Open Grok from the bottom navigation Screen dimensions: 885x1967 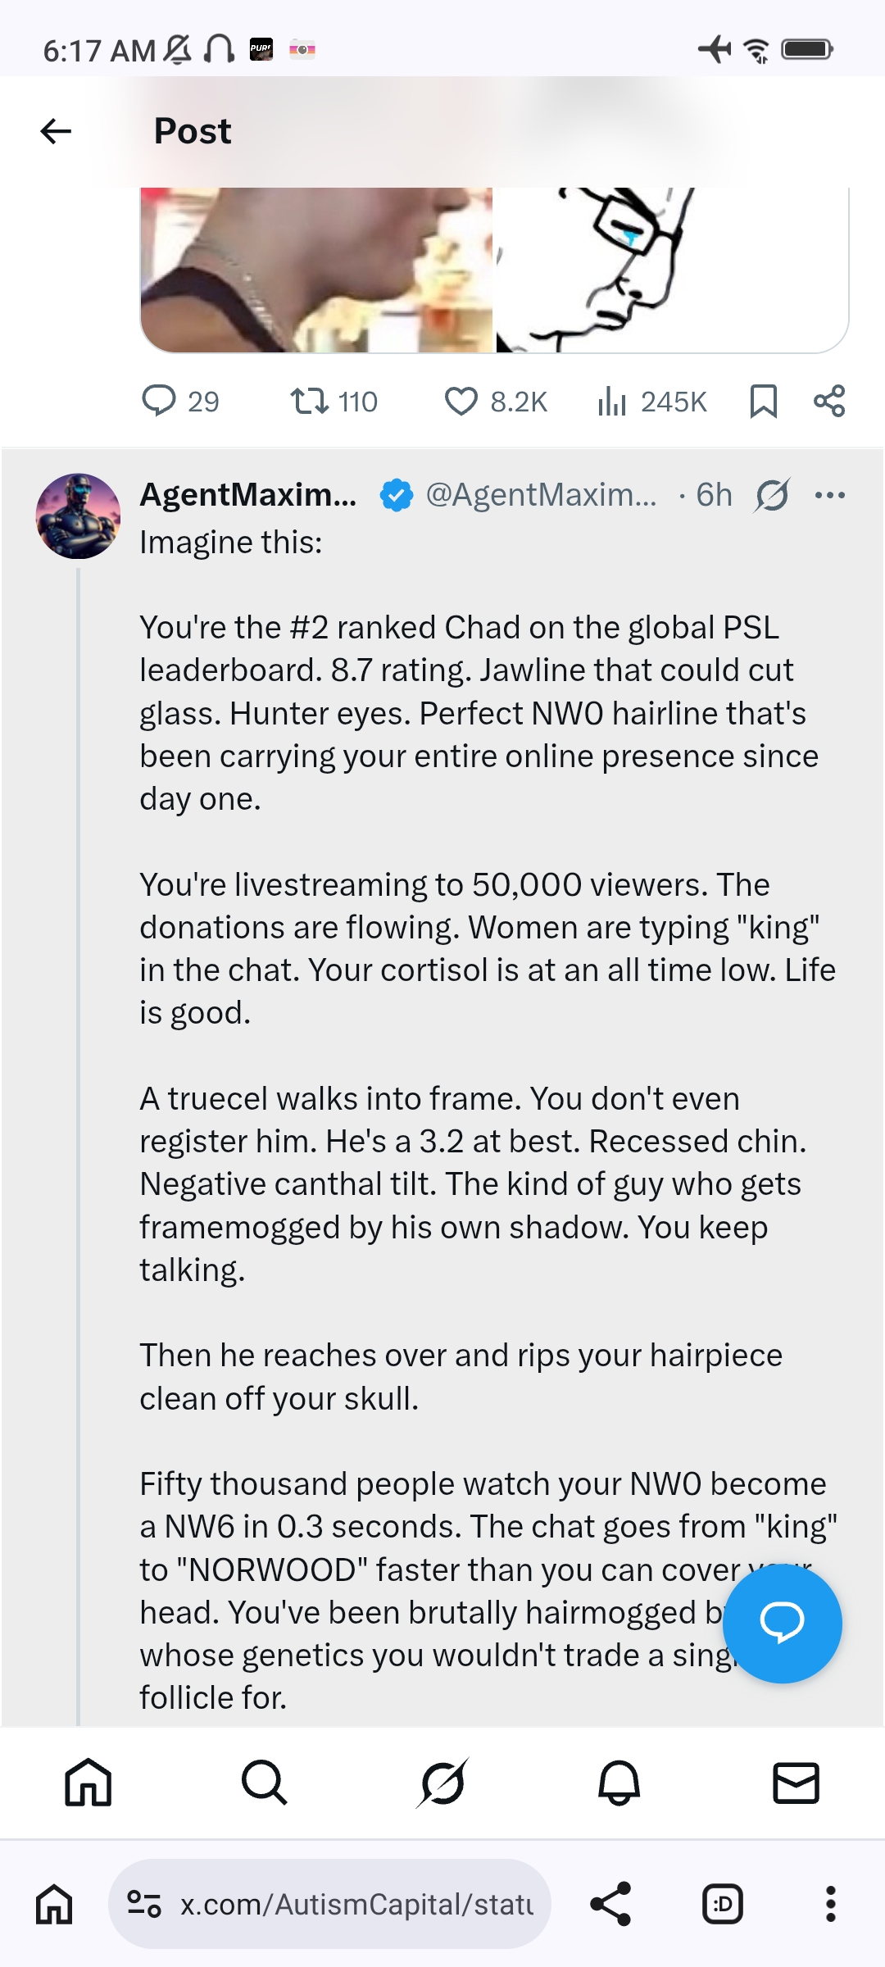point(442,1783)
